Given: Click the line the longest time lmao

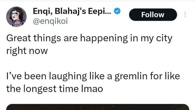Looking at the screenshot, I should click(x=55, y=89).
